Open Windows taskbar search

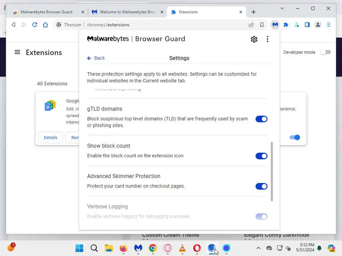(94, 248)
